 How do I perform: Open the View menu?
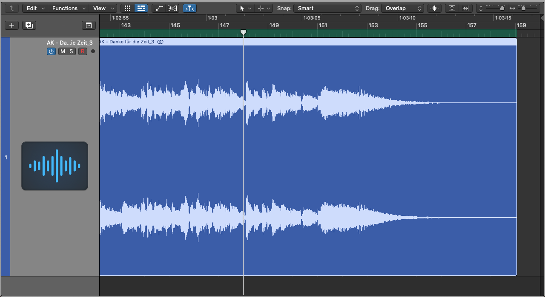[x=103, y=8]
